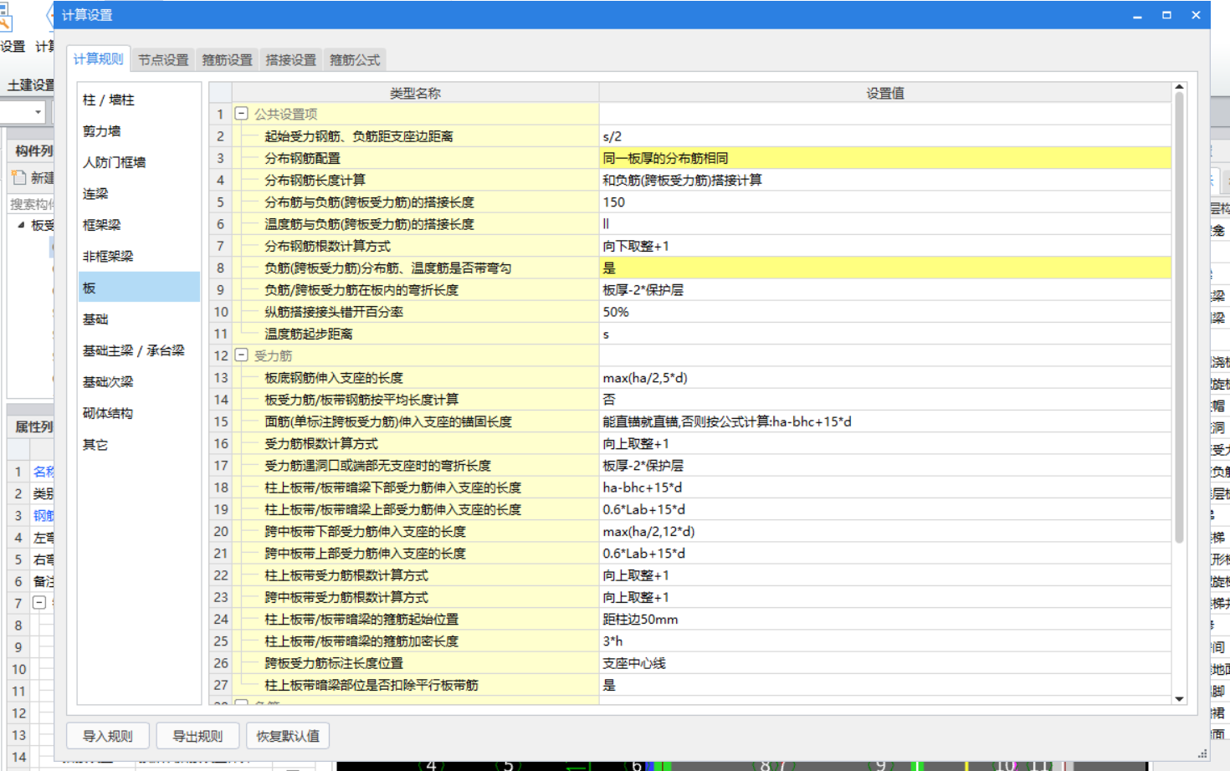Collapse the 受力筋 group

click(241, 355)
